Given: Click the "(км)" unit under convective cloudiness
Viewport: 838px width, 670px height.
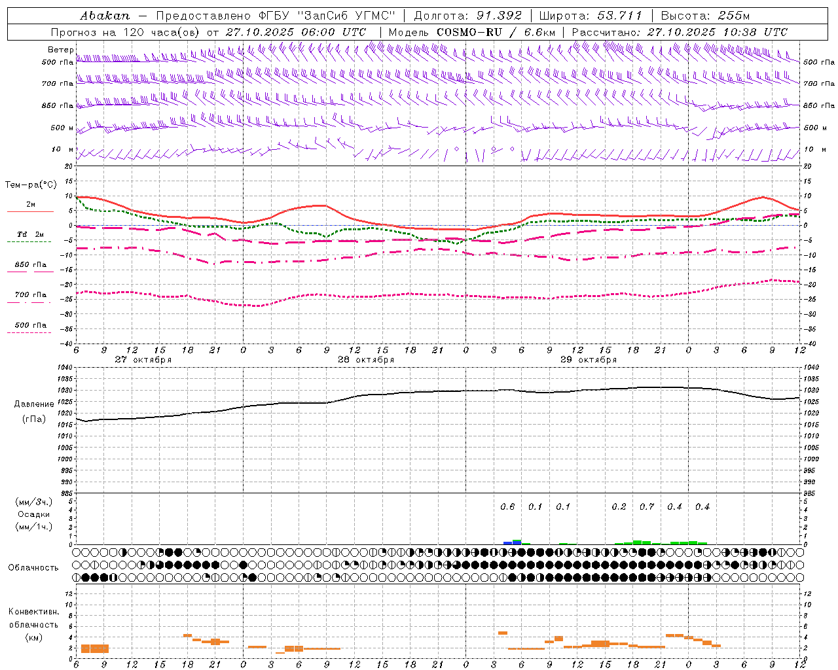Looking at the screenshot, I should (x=33, y=637).
